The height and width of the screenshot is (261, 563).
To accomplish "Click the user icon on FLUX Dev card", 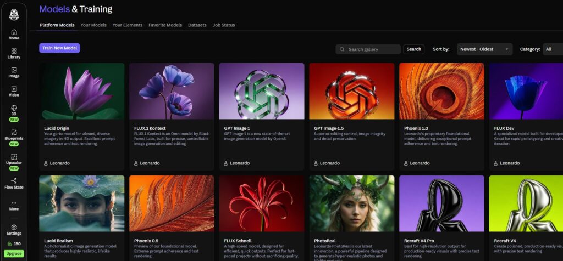I will tap(496, 163).
